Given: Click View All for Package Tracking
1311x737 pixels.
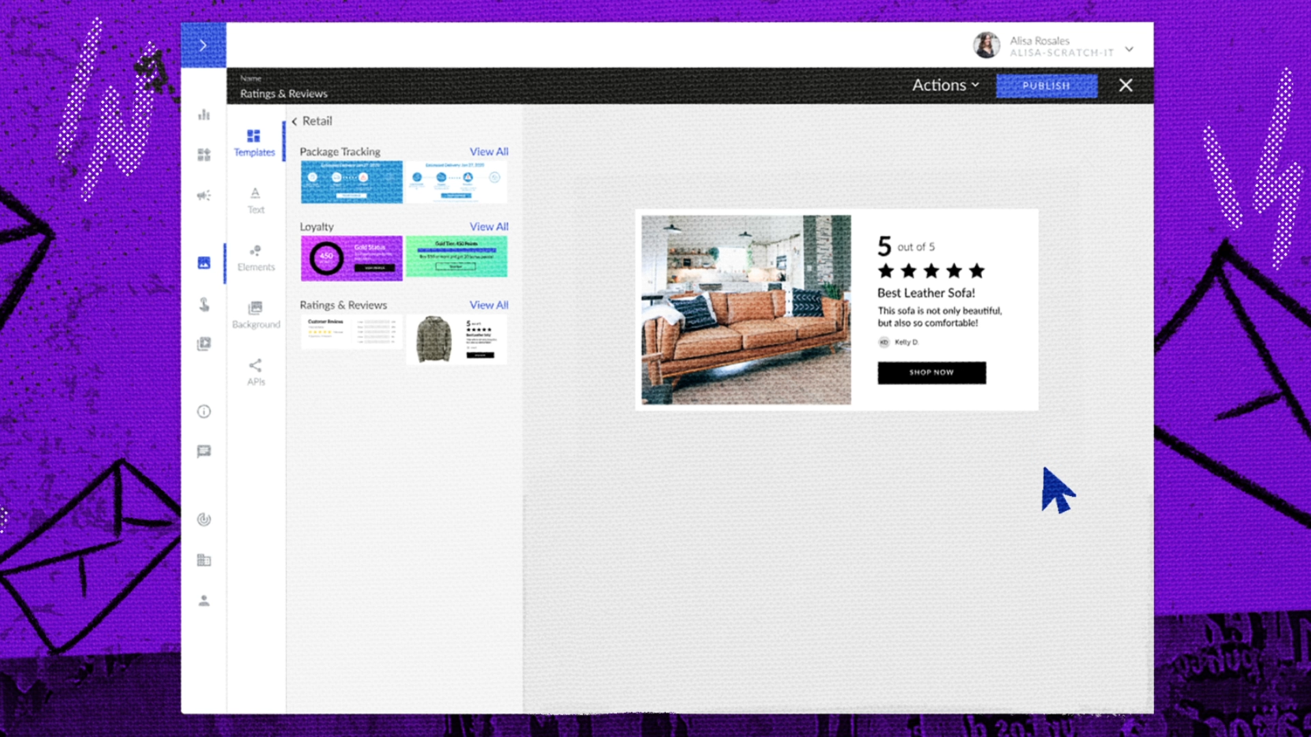Looking at the screenshot, I should coord(488,151).
